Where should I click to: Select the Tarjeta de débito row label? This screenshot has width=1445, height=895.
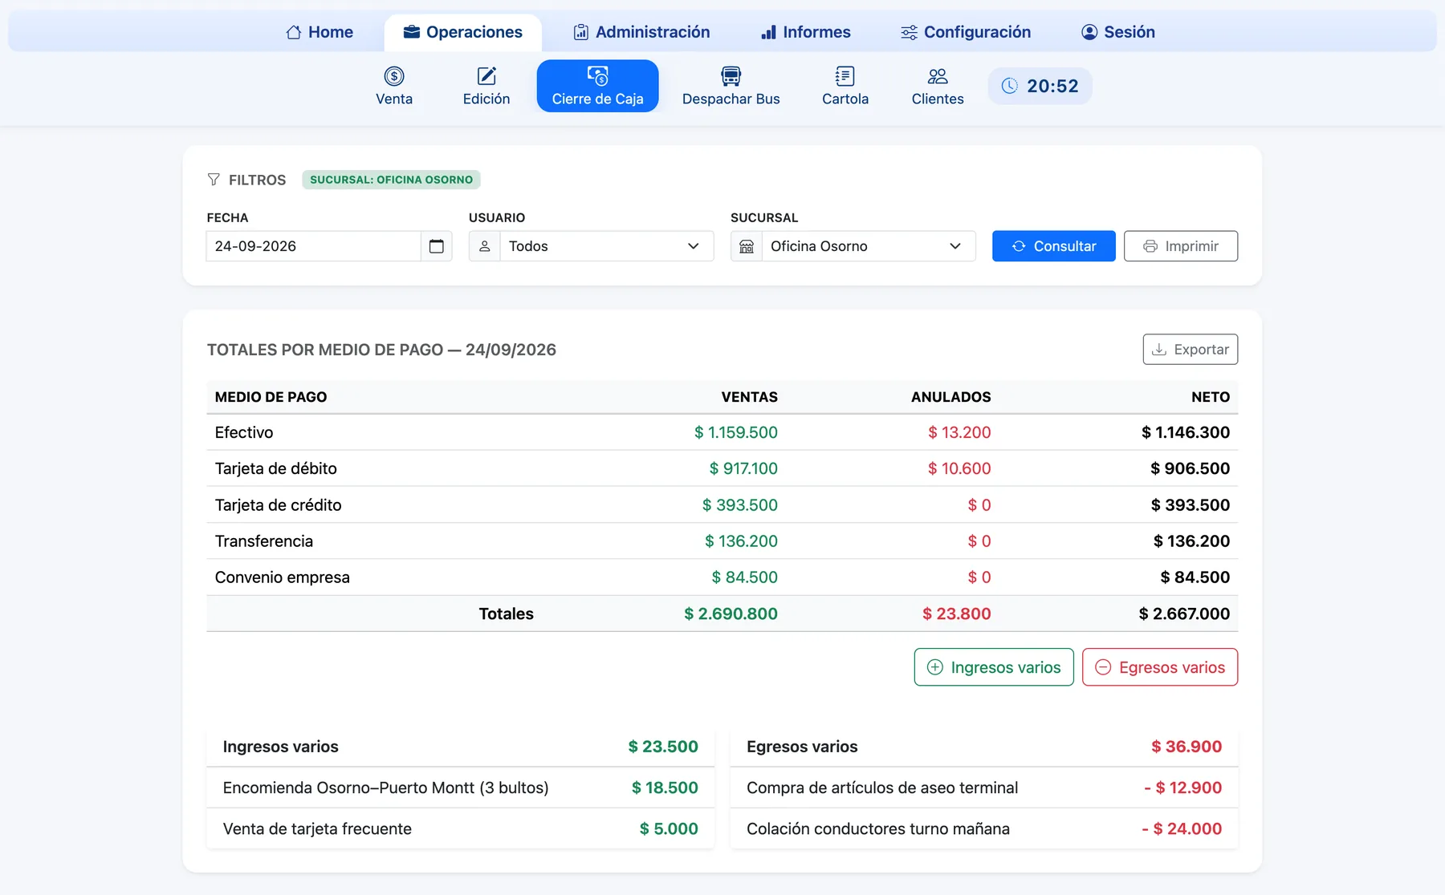click(275, 468)
